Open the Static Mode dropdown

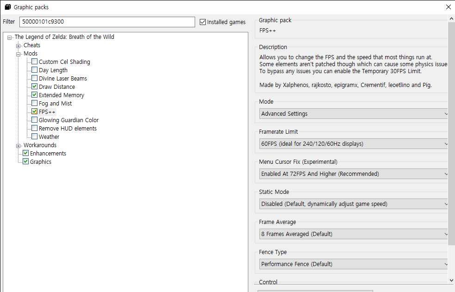coord(353,204)
